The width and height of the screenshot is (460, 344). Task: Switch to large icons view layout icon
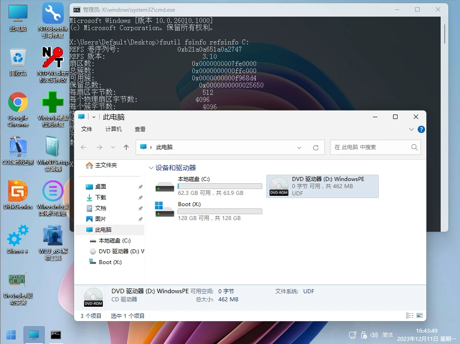click(x=420, y=316)
